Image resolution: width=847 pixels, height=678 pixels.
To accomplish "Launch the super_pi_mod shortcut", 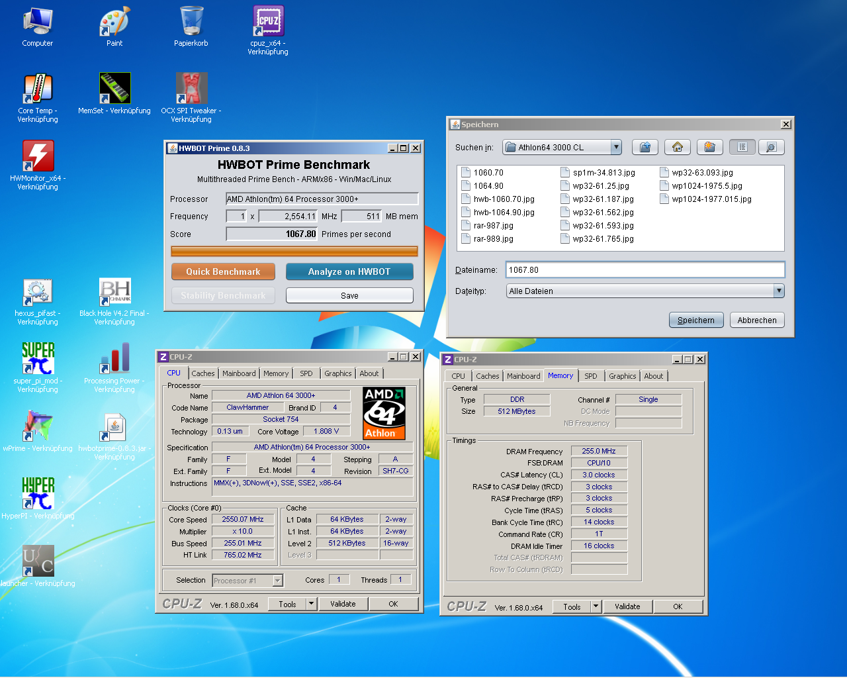I will 38,367.
